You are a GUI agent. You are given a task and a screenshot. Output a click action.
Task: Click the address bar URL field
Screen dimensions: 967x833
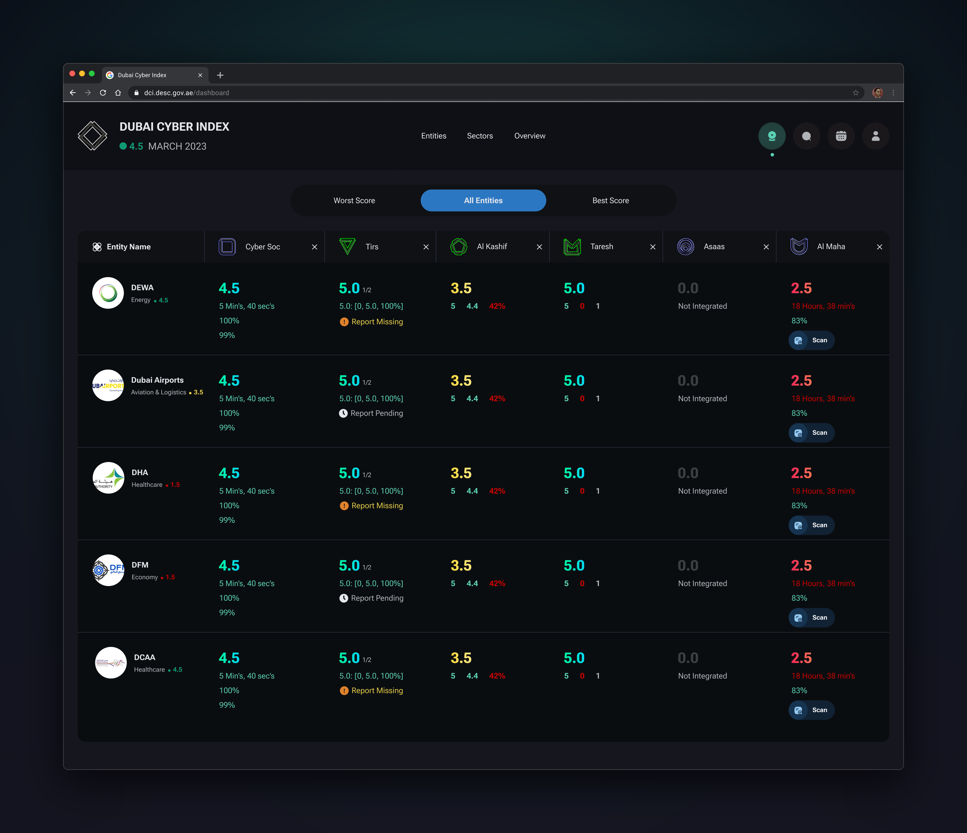496,93
